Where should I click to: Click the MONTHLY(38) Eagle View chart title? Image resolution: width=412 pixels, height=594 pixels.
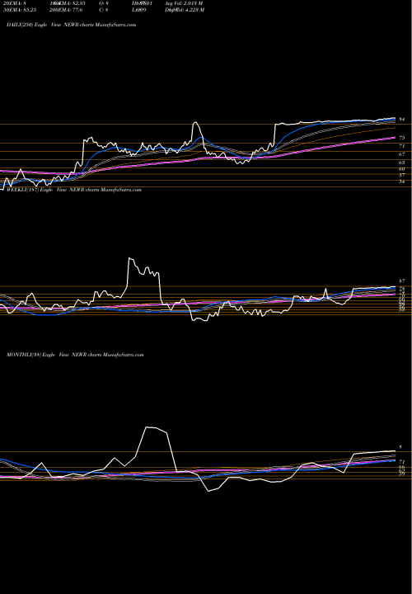tap(75, 355)
